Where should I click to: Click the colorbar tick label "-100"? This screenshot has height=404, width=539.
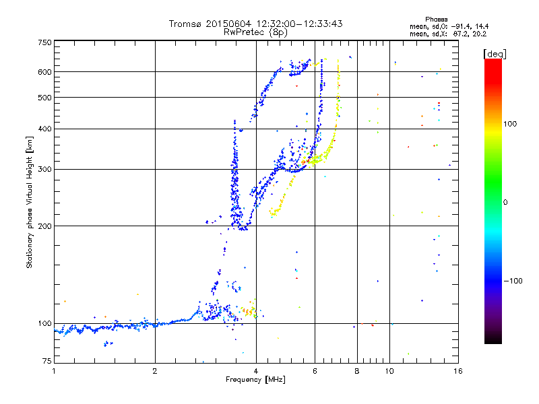tap(513, 281)
